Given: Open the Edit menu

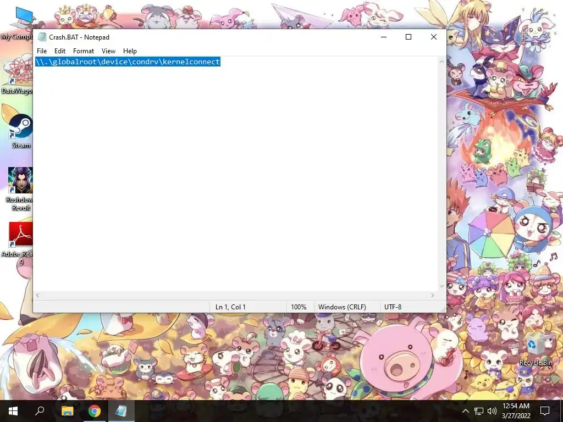Looking at the screenshot, I should pyautogui.click(x=59, y=51).
